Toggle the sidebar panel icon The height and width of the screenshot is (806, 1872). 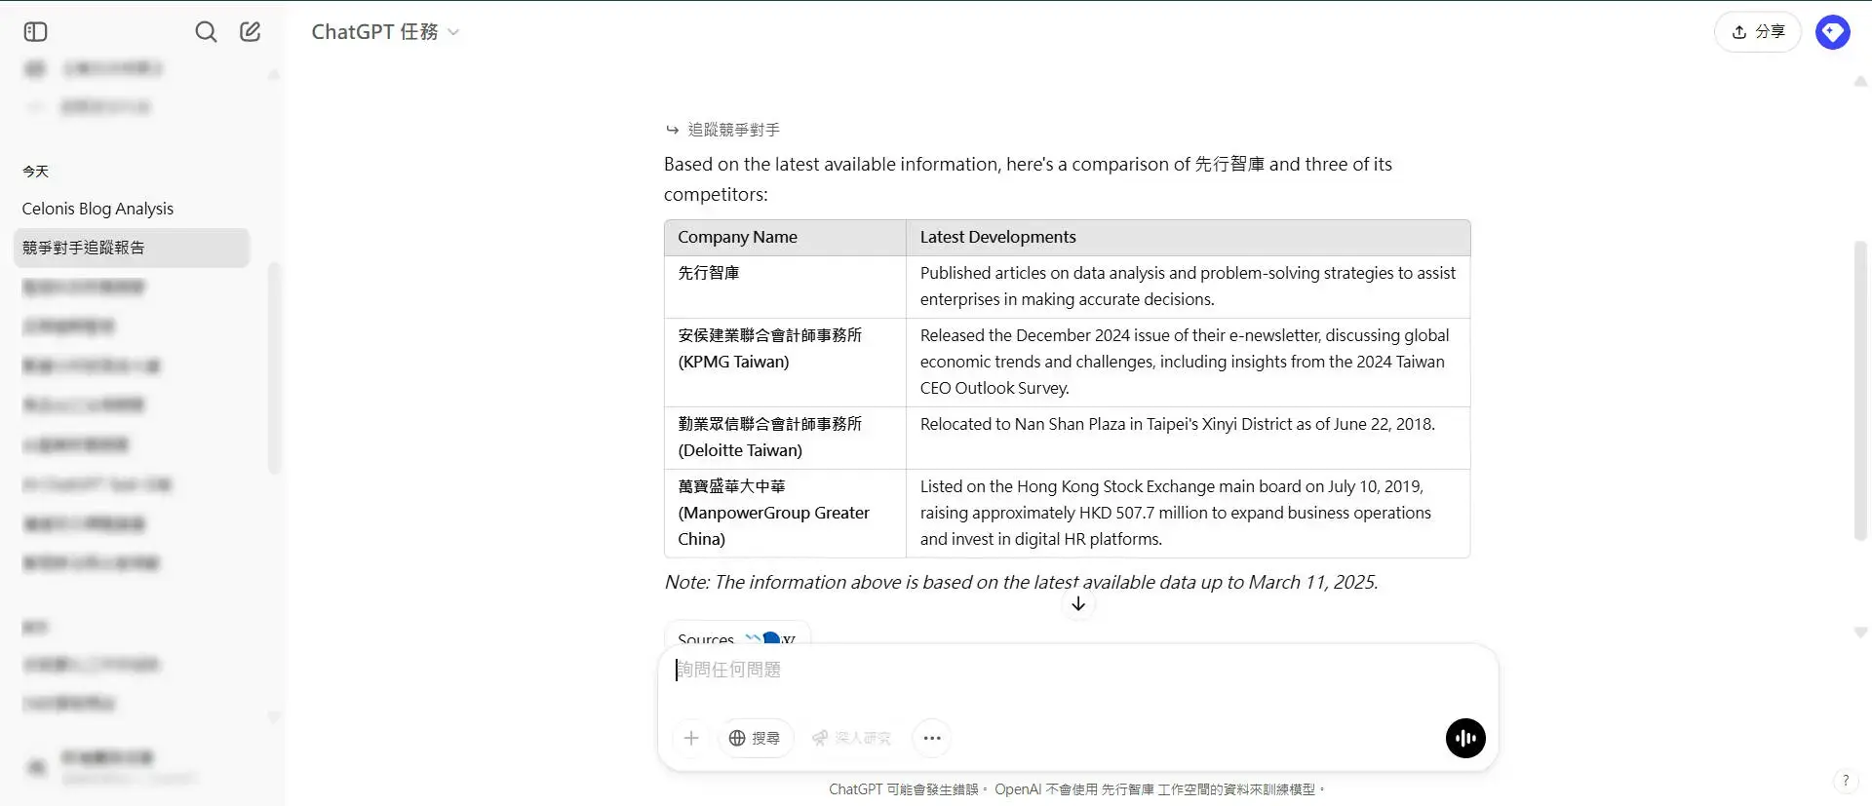(x=35, y=32)
